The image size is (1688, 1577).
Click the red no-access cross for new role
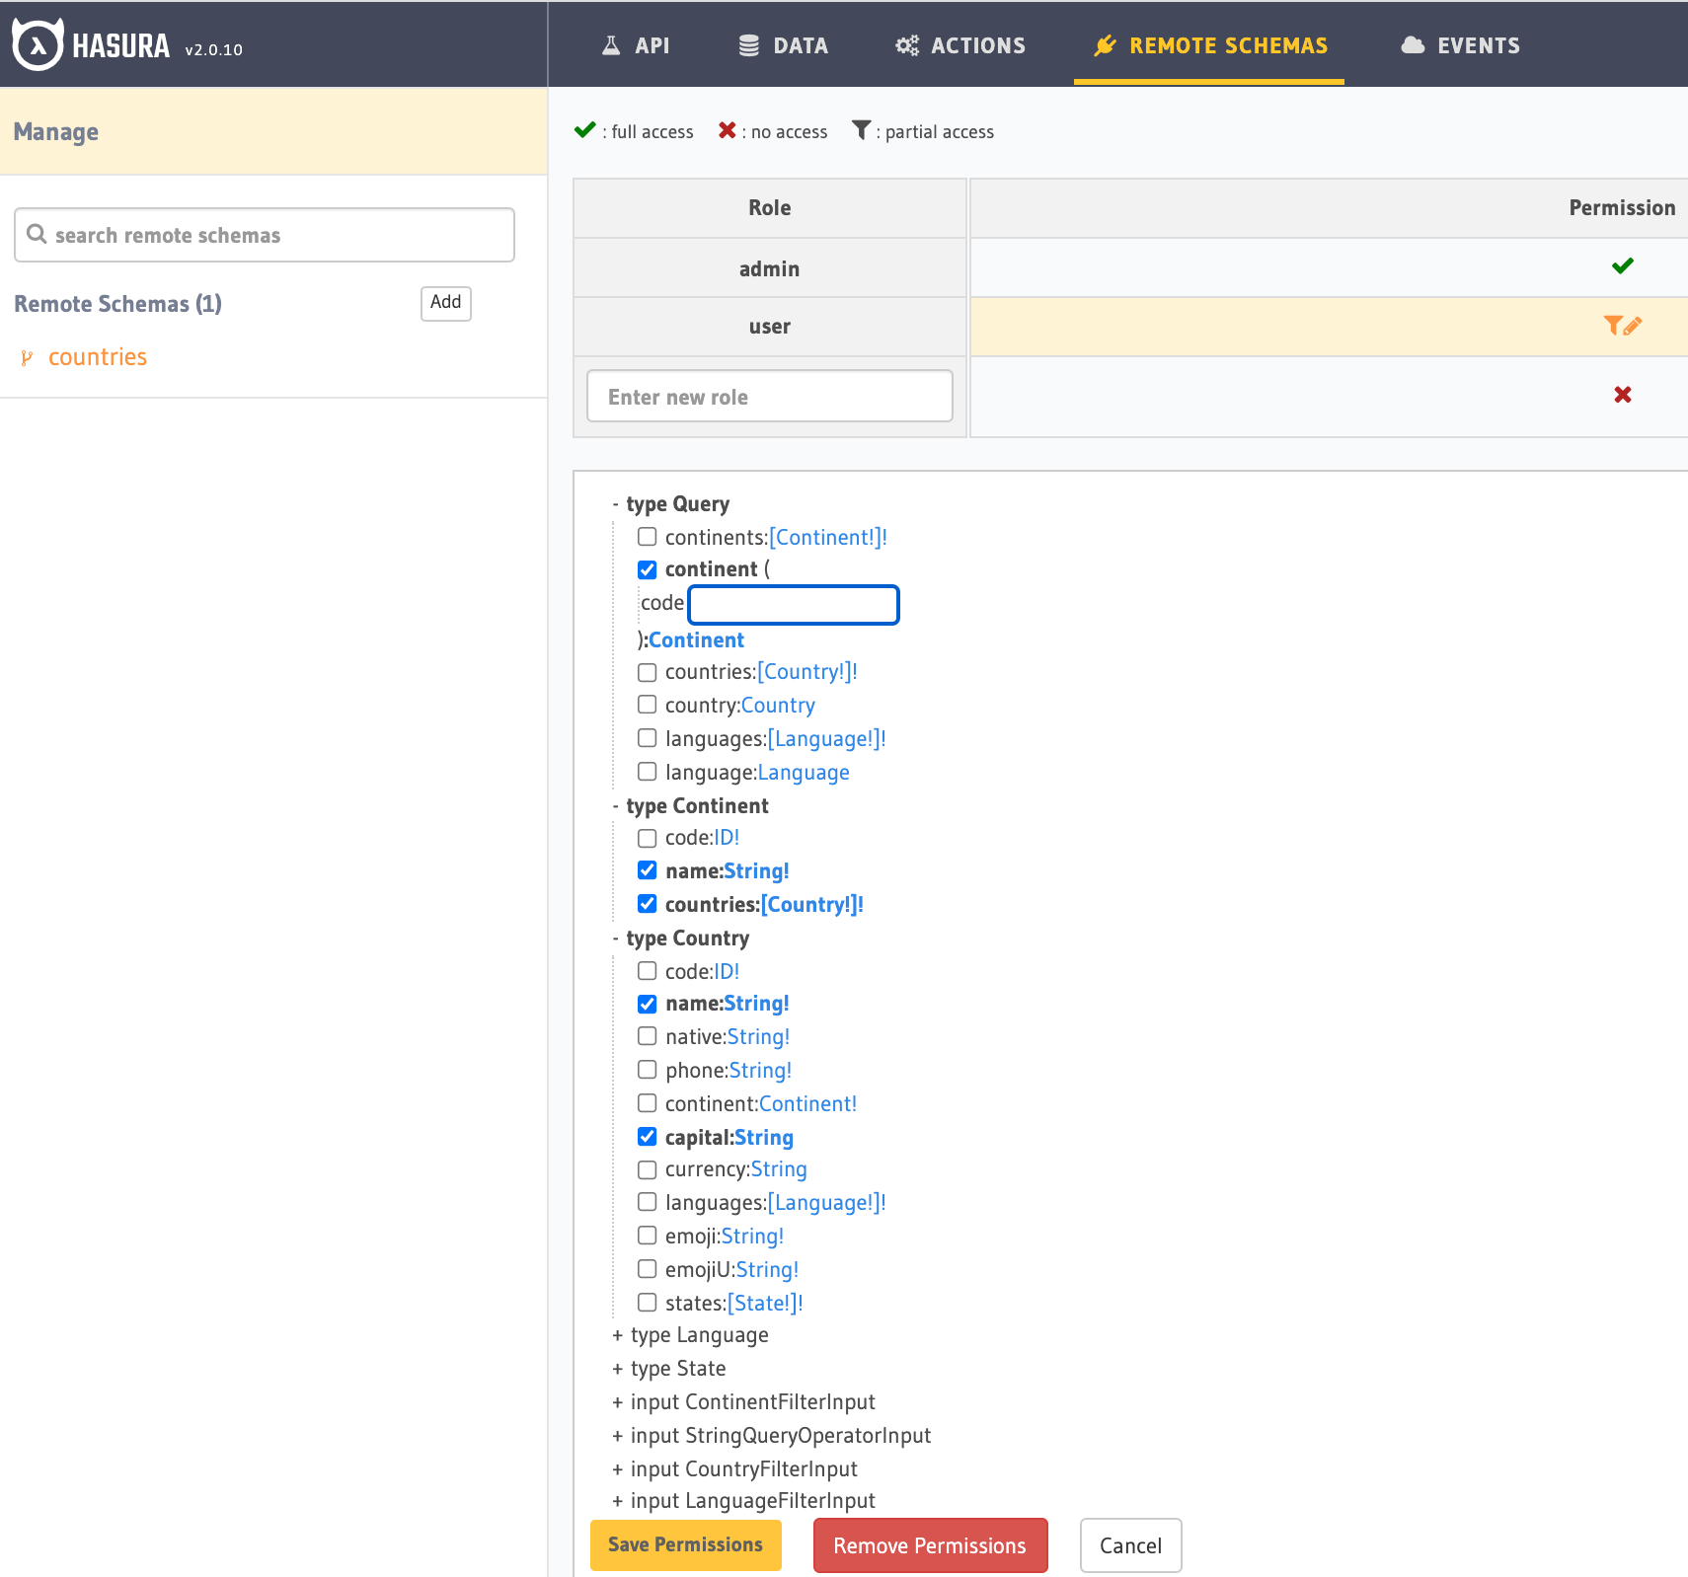pos(1622,395)
